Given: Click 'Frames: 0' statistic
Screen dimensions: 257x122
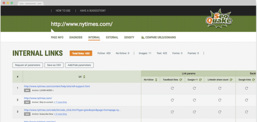Looking at the screenshot, I should click(193, 53).
